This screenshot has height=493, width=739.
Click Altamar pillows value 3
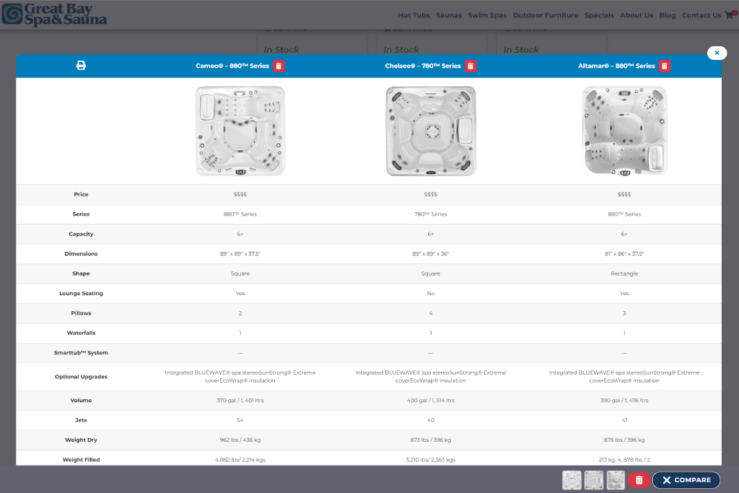tap(624, 313)
